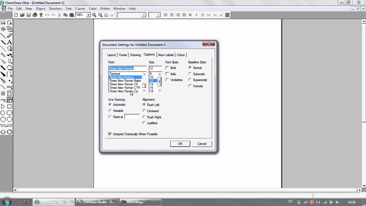Click OK in Document Settings dialog
366x206 pixels.
coord(180,144)
